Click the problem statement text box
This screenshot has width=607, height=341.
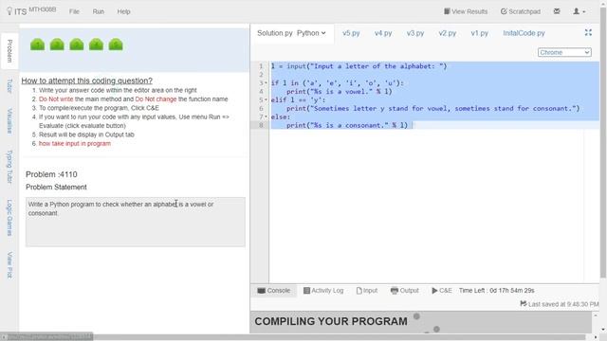click(x=135, y=222)
